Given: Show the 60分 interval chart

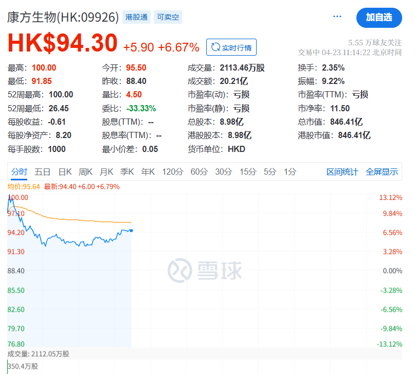Looking at the screenshot, I should pyautogui.click(x=199, y=172).
